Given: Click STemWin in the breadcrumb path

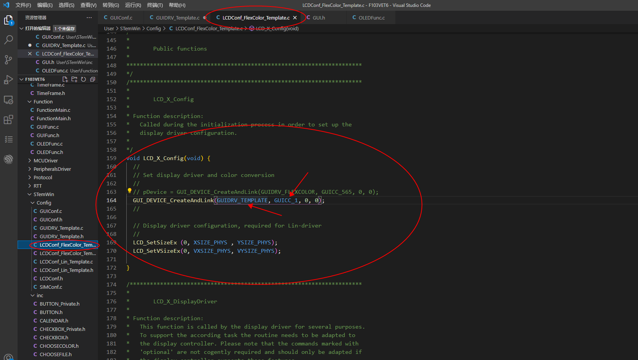Looking at the screenshot, I should 130,28.
